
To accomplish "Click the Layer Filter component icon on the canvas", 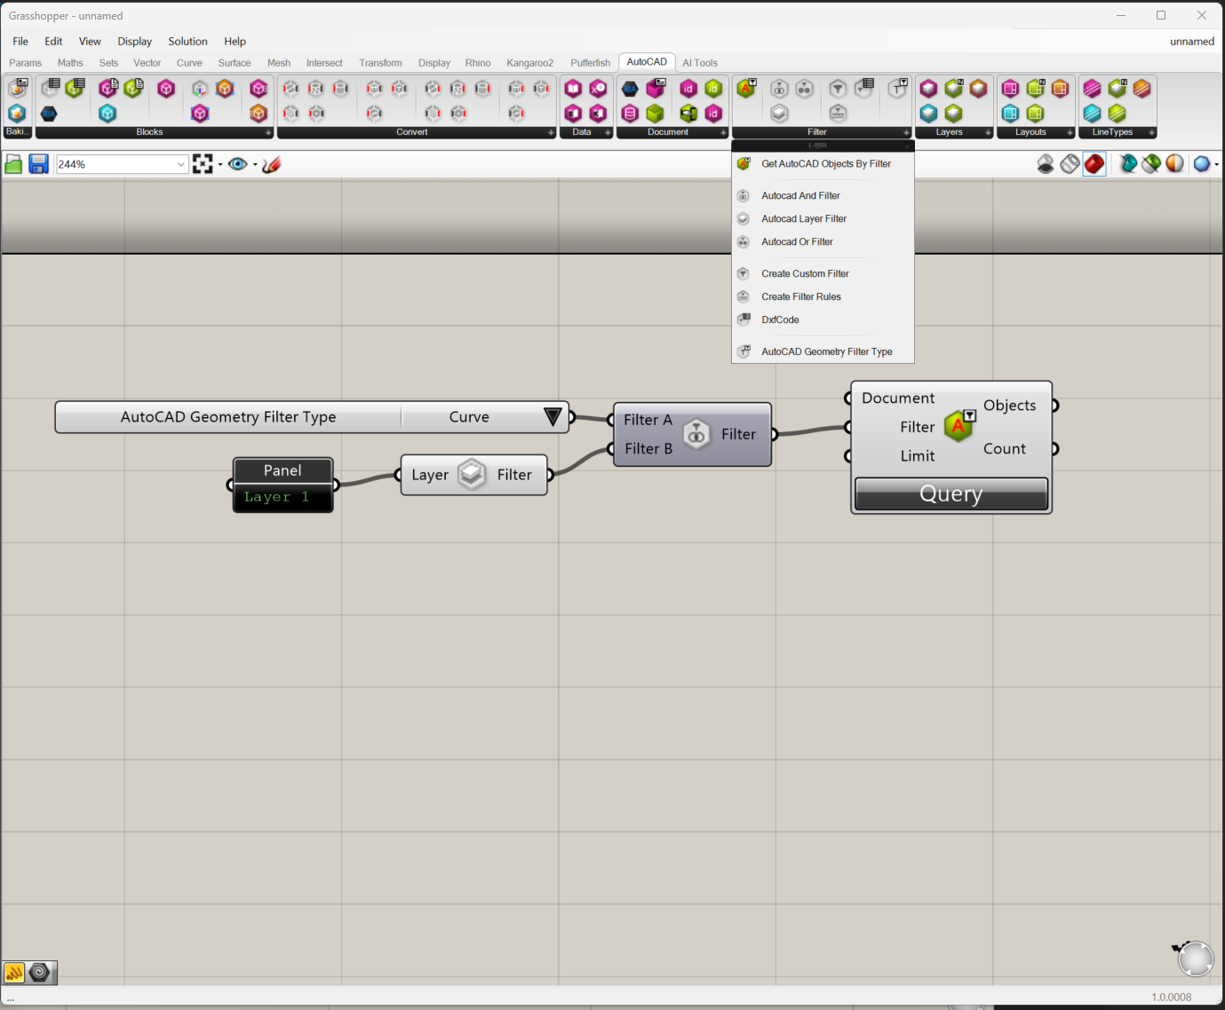I will (472, 475).
